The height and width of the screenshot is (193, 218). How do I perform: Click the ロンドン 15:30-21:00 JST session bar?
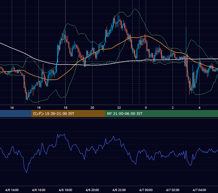(x=68, y=114)
